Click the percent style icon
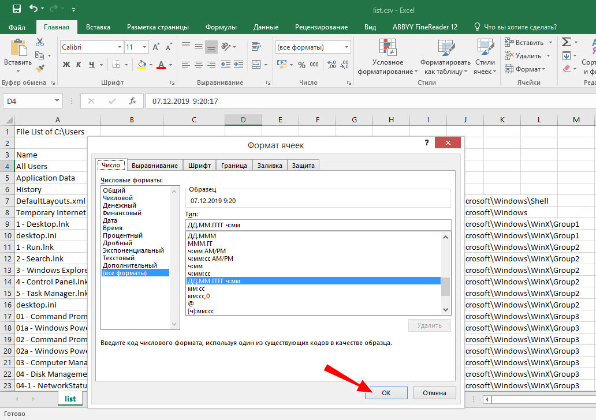The image size is (596, 420). coord(301,65)
